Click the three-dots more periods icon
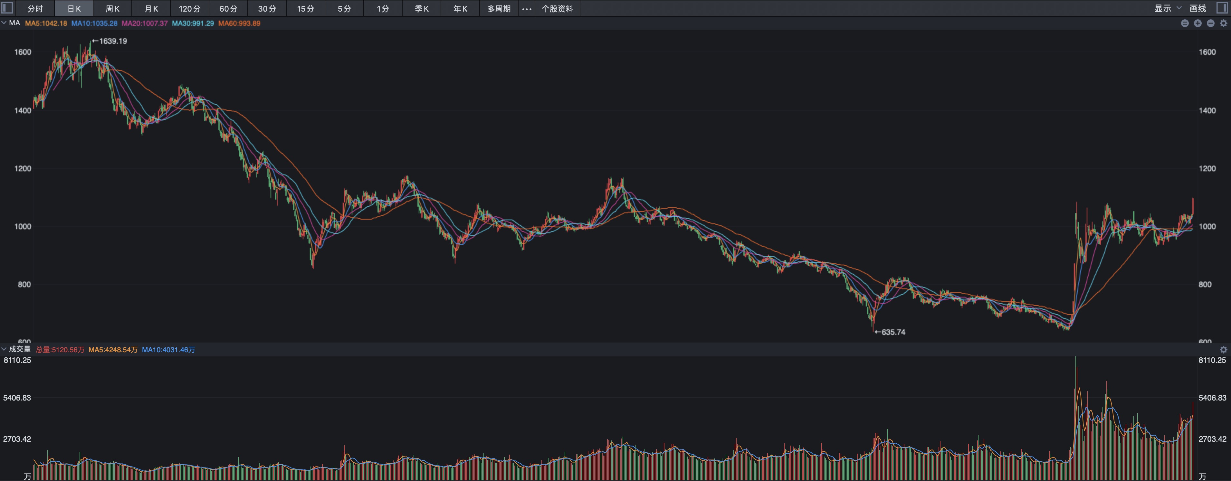Viewport: 1231px width, 481px height. coord(527,9)
